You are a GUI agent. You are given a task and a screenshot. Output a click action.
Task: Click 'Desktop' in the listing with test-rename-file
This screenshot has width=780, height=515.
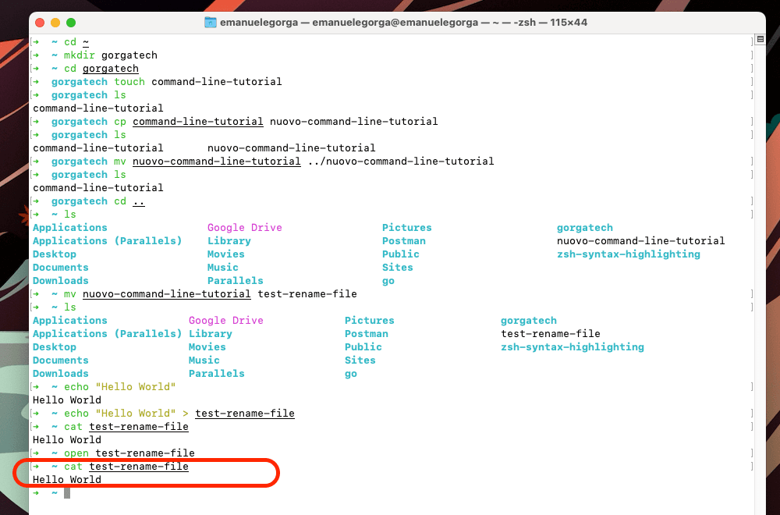click(x=55, y=346)
